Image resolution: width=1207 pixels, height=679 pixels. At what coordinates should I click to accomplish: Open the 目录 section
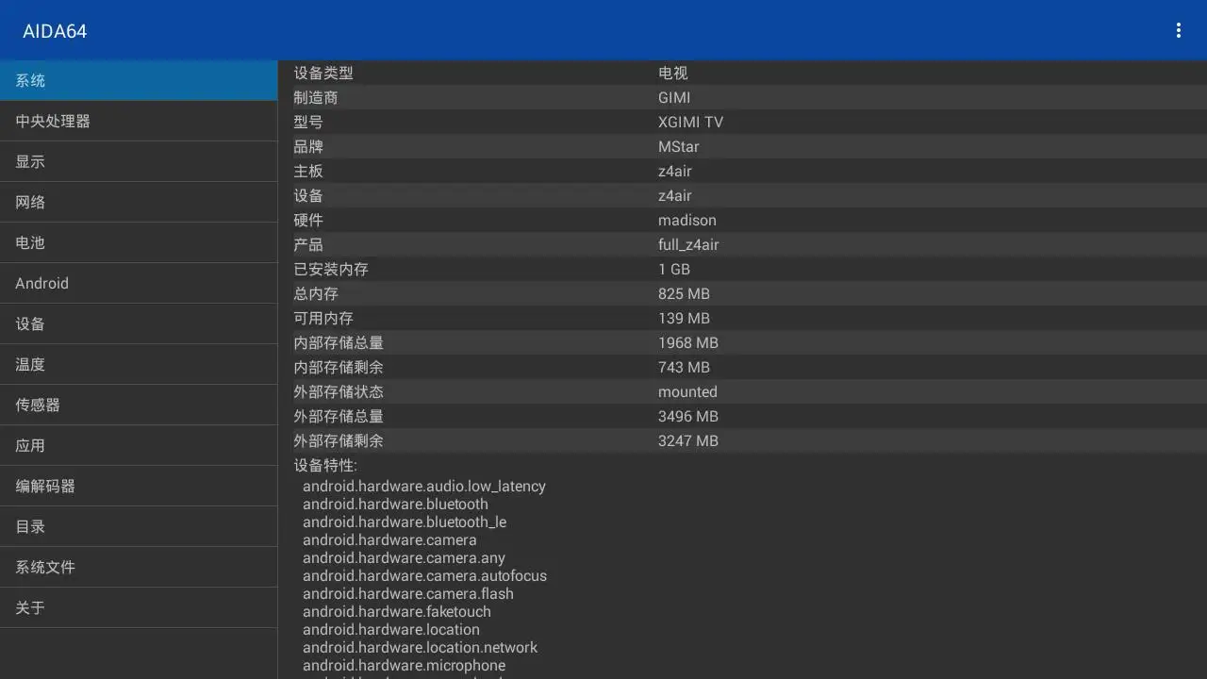139,526
